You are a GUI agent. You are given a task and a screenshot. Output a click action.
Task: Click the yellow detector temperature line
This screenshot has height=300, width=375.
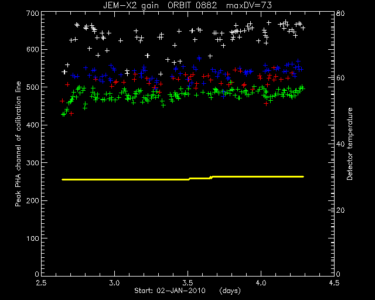(x=182, y=178)
